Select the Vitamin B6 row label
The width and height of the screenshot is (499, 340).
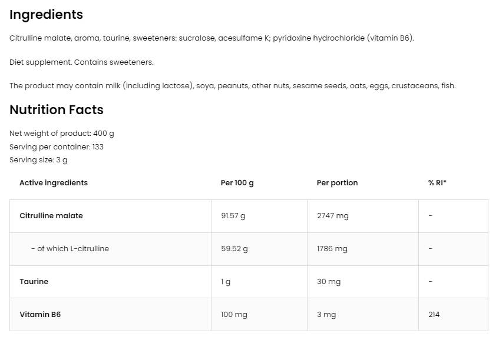tap(40, 315)
